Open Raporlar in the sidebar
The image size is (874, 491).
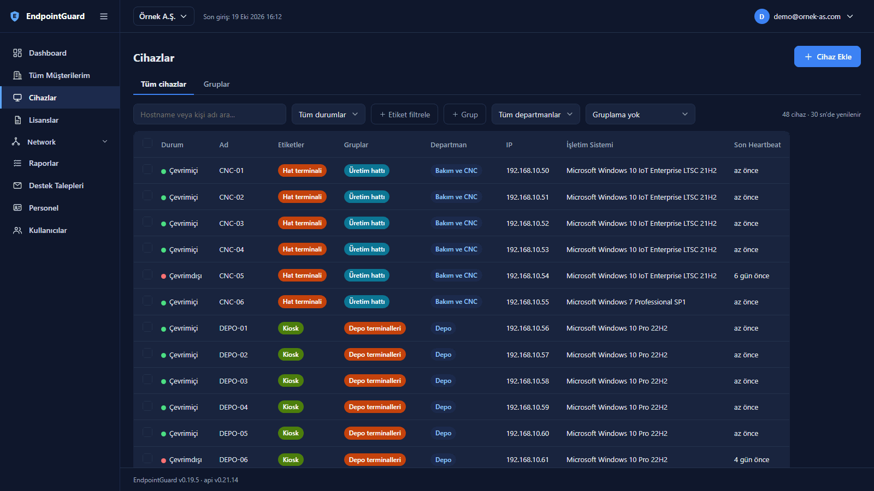click(60, 163)
